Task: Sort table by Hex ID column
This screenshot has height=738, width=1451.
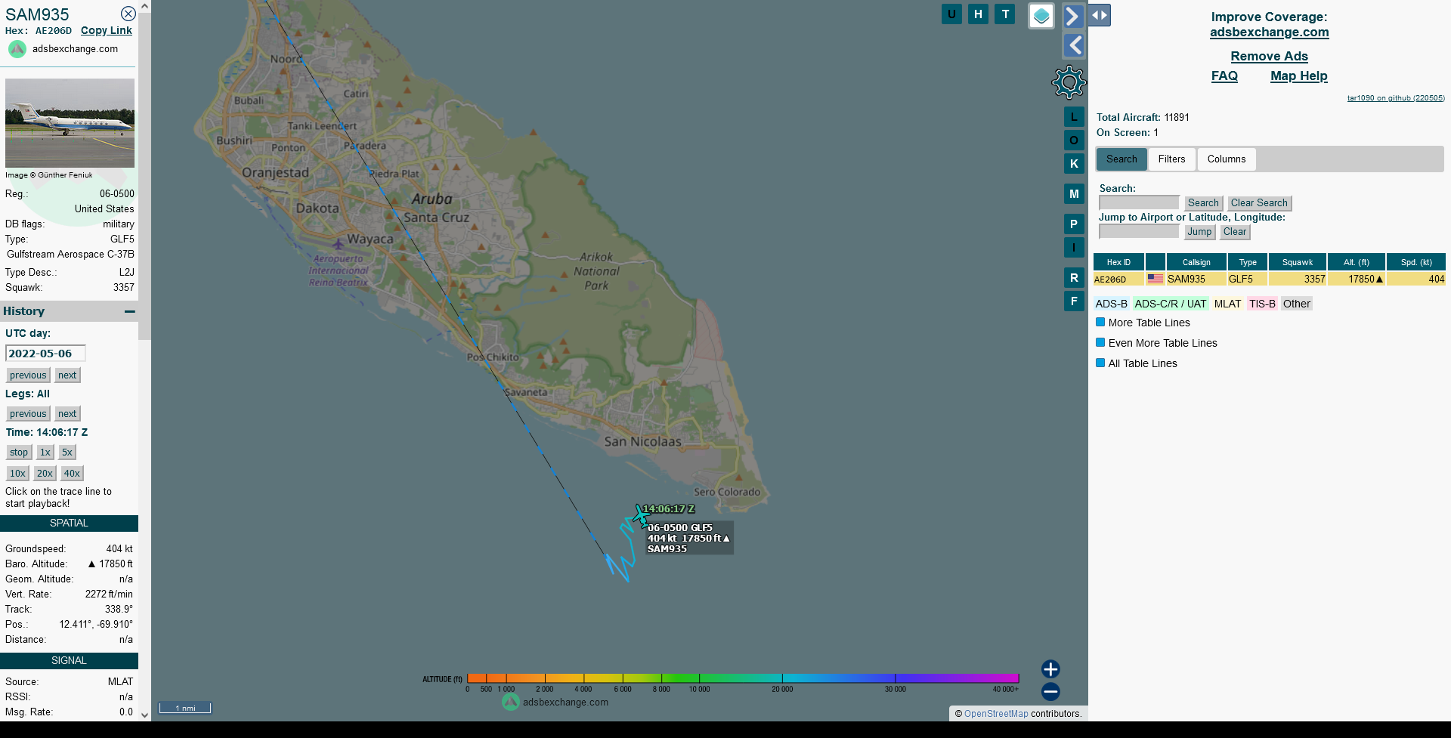Action: [1118, 262]
